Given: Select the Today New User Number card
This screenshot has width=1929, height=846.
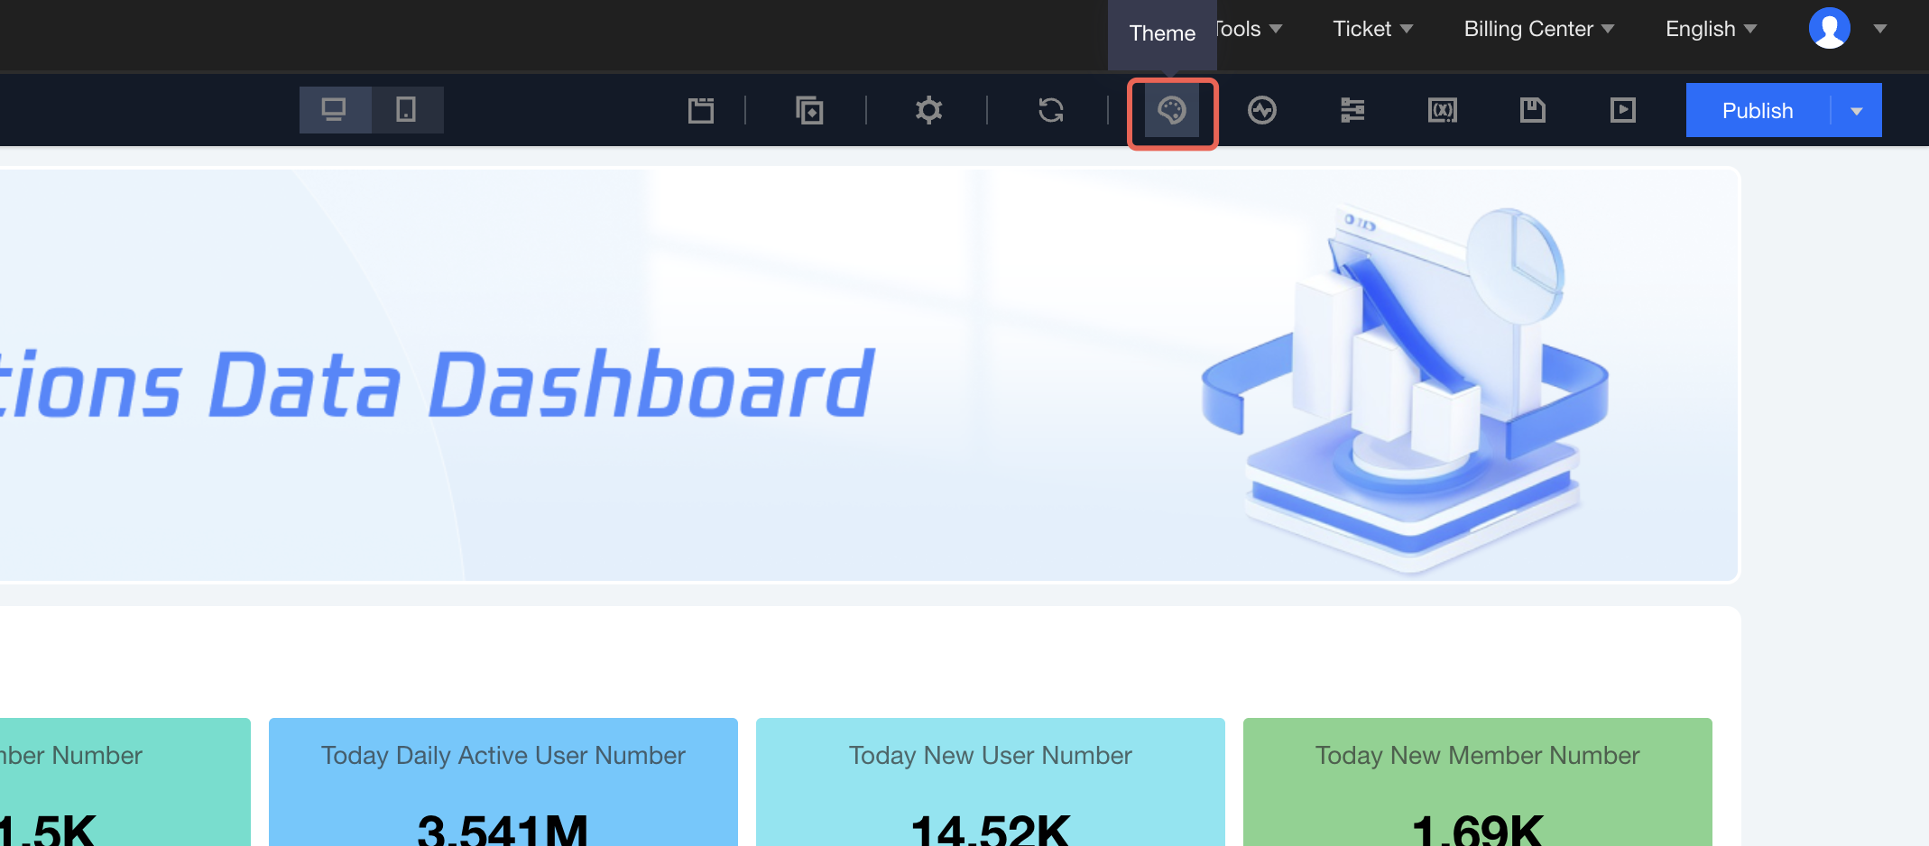Looking at the screenshot, I should pyautogui.click(x=991, y=782).
